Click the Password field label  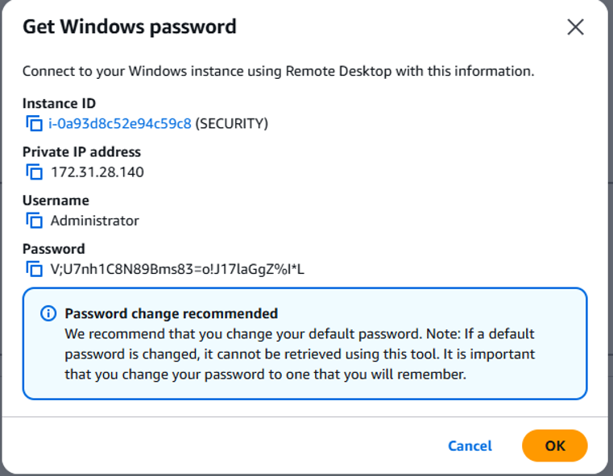click(53, 249)
